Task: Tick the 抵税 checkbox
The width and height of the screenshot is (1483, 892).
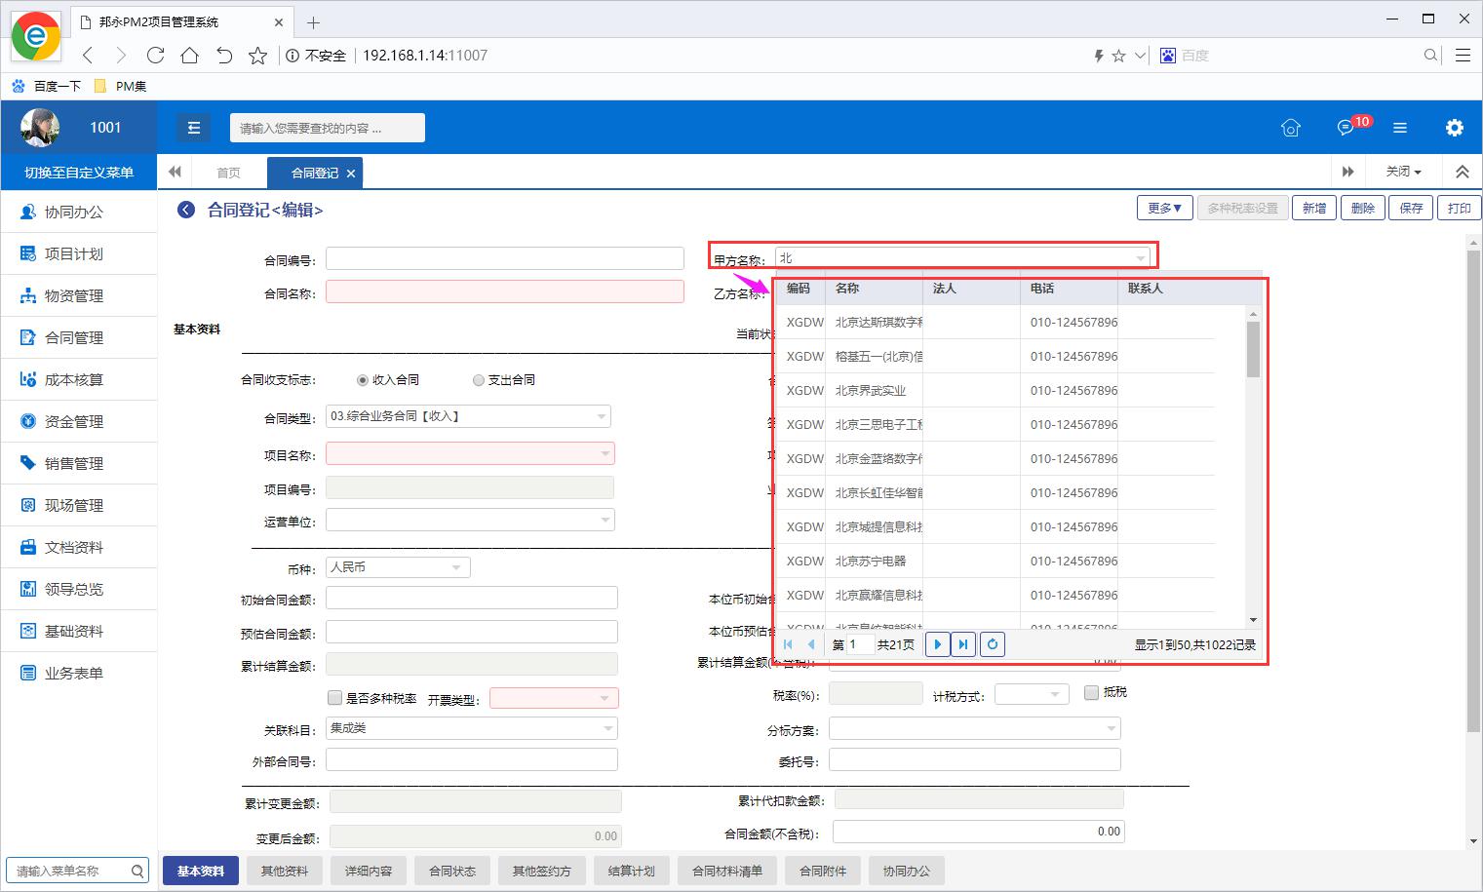Action: (1091, 692)
